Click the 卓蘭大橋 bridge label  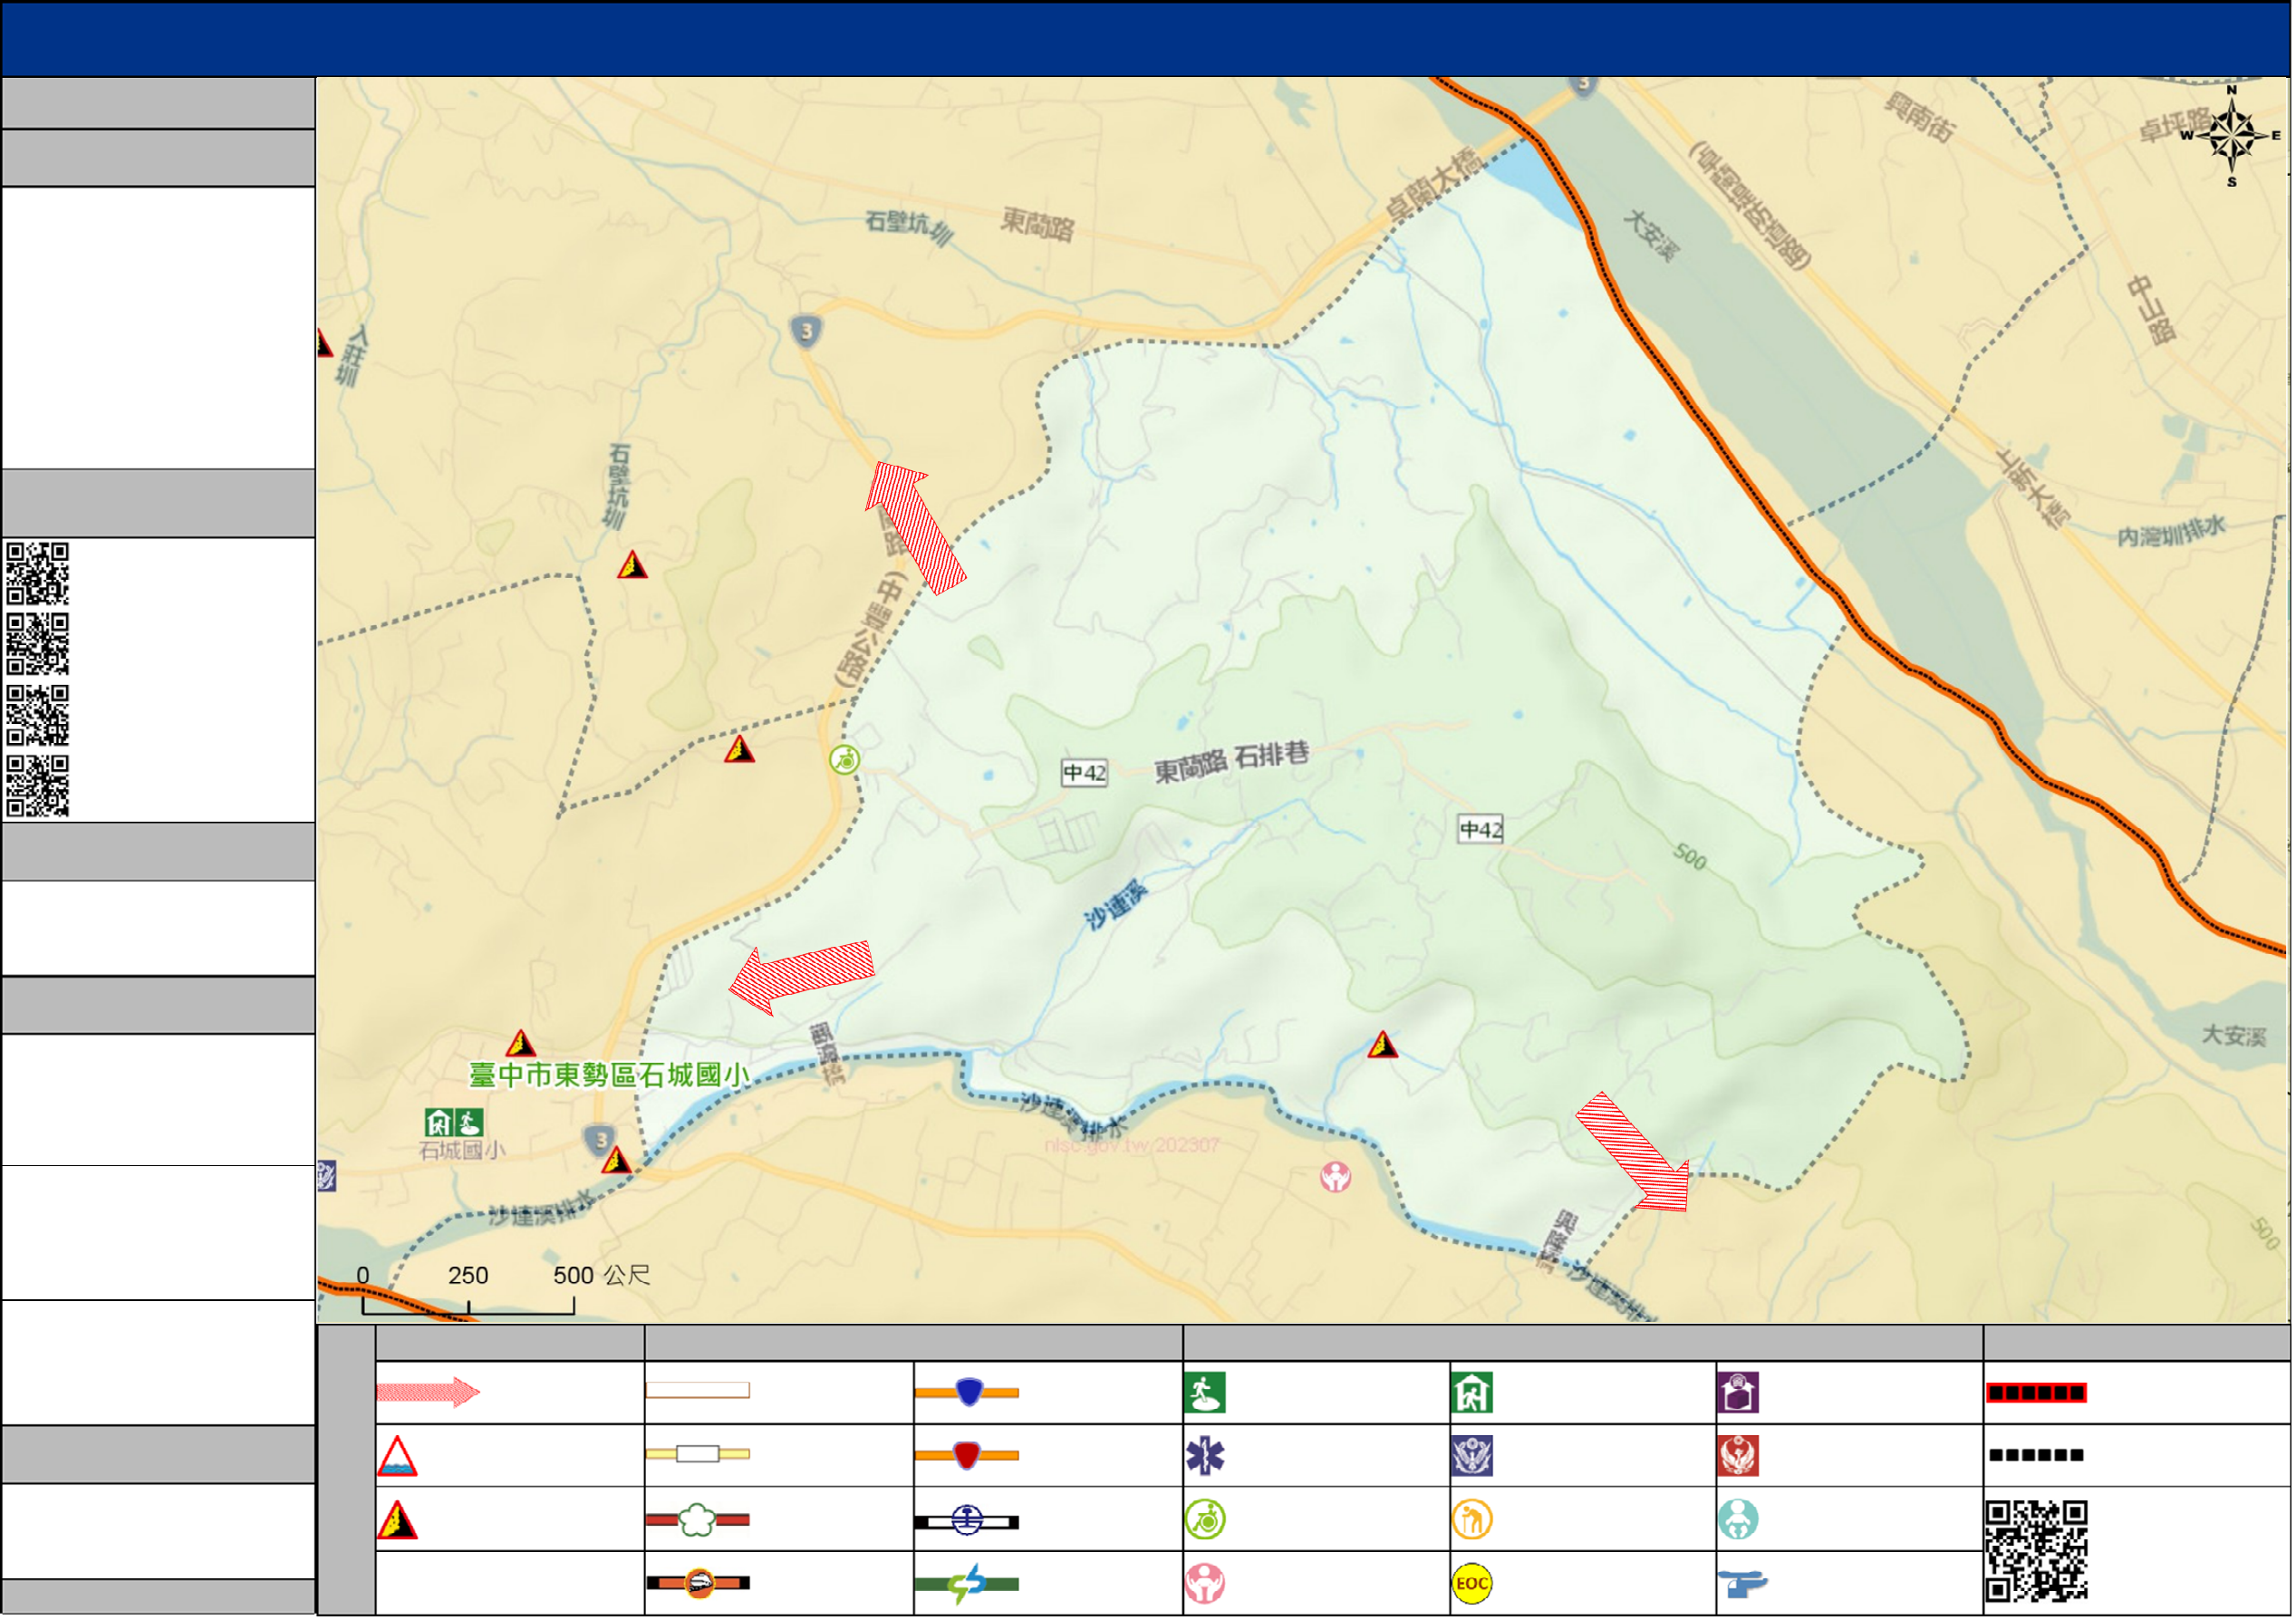(1435, 185)
